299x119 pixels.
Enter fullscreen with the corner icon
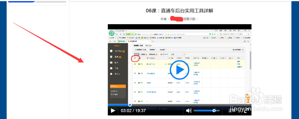[247, 110]
